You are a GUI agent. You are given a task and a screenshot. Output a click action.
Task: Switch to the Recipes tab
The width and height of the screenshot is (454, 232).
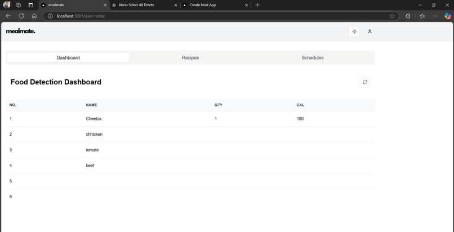[x=190, y=57]
